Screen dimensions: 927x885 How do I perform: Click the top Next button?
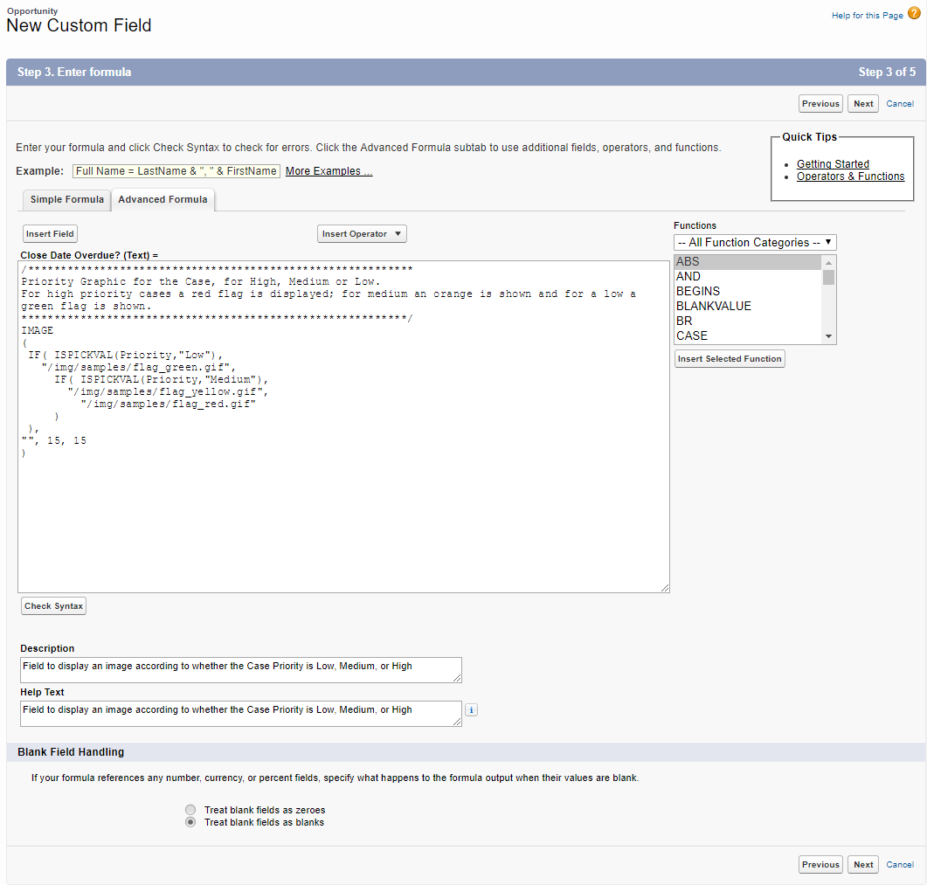[x=863, y=104]
